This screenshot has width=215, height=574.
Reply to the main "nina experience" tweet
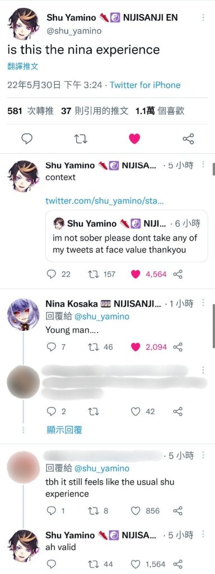click(x=27, y=139)
